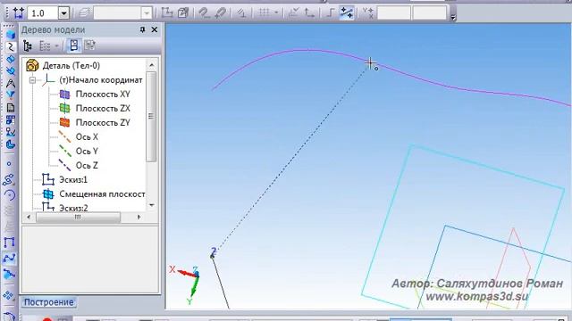This screenshot has width=572, height=321.
Task: Click tree vertical scrollbar up arrow
Action: (152, 65)
